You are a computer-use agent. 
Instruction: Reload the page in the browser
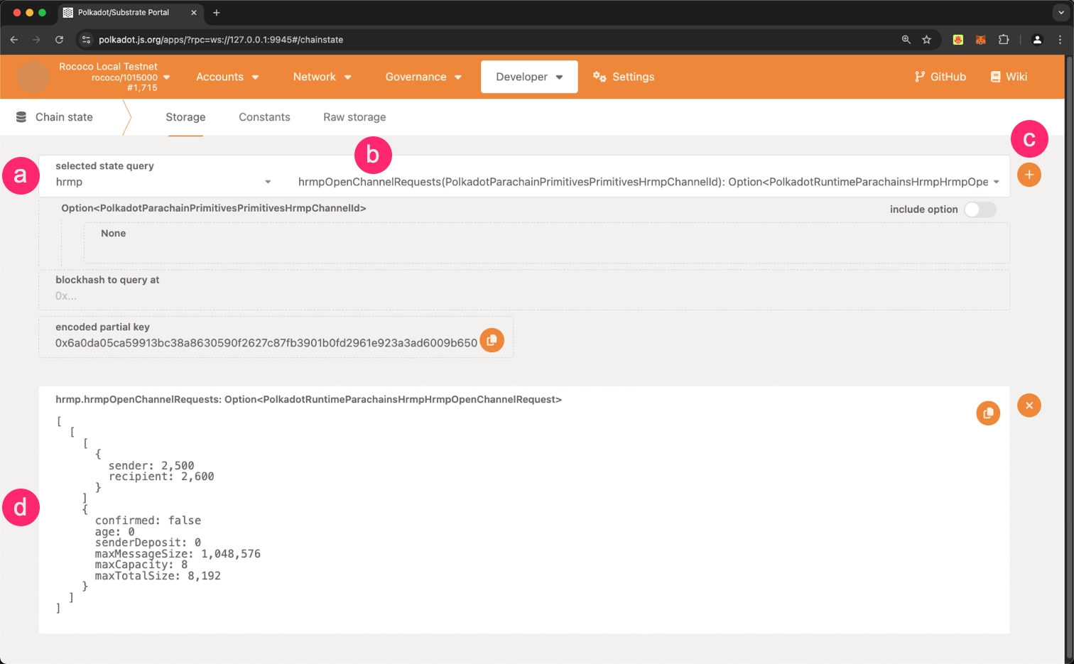[59, 40]
